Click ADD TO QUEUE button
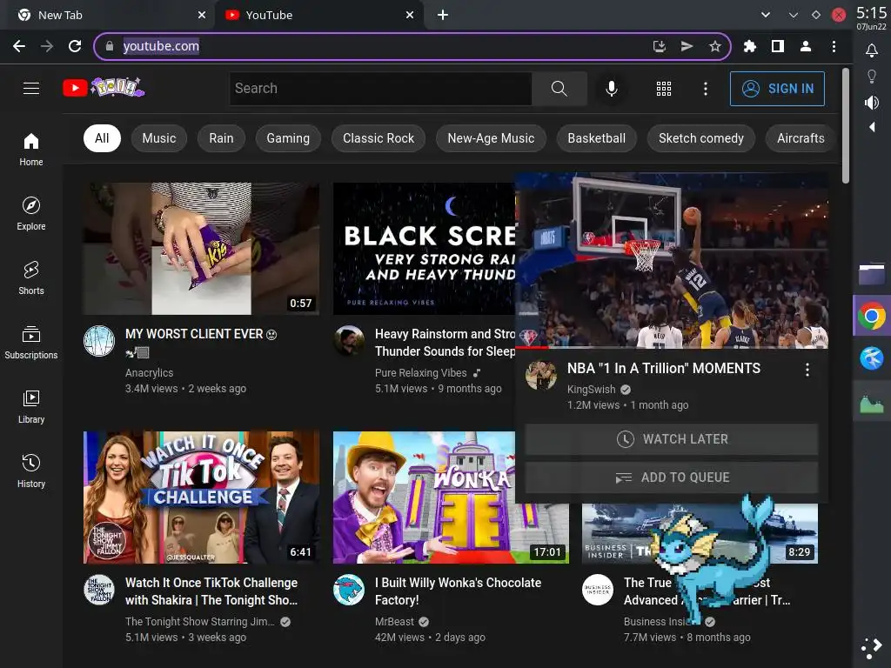The image size is (891, 668). click(x=671, y=478)
